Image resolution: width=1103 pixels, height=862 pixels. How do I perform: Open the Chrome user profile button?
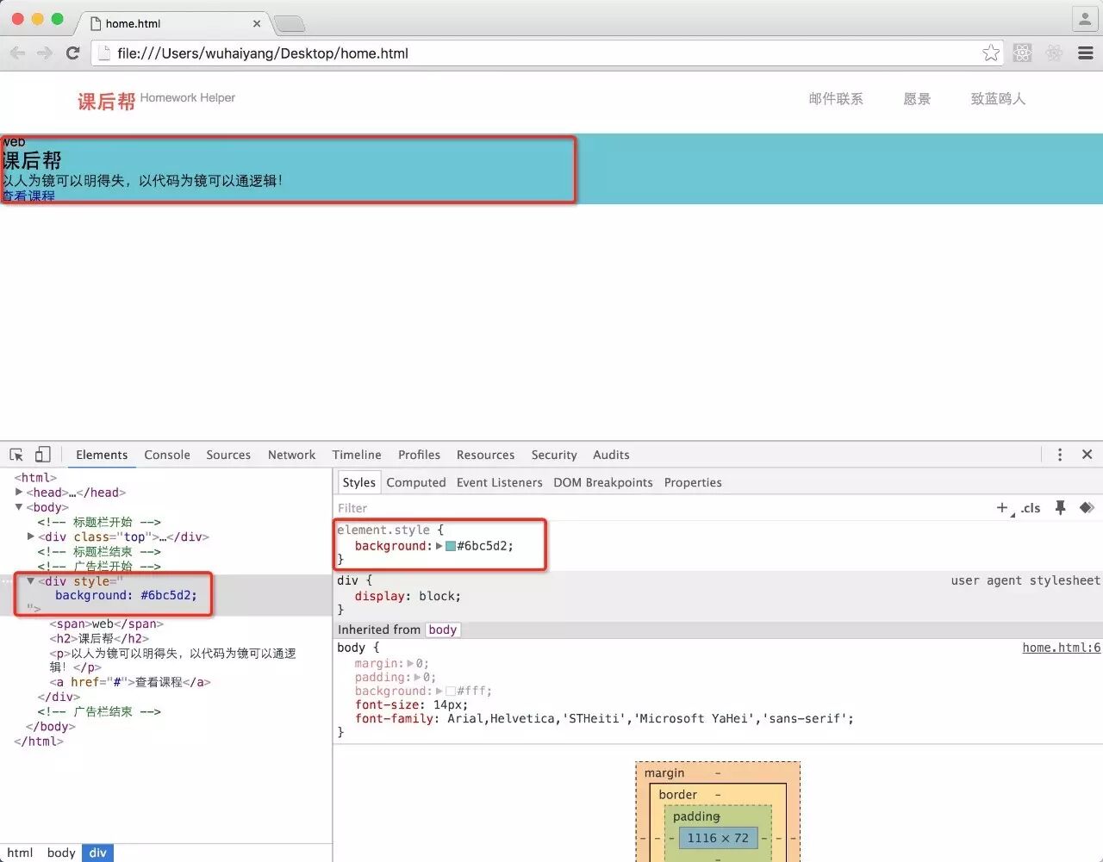(1084, 18)
